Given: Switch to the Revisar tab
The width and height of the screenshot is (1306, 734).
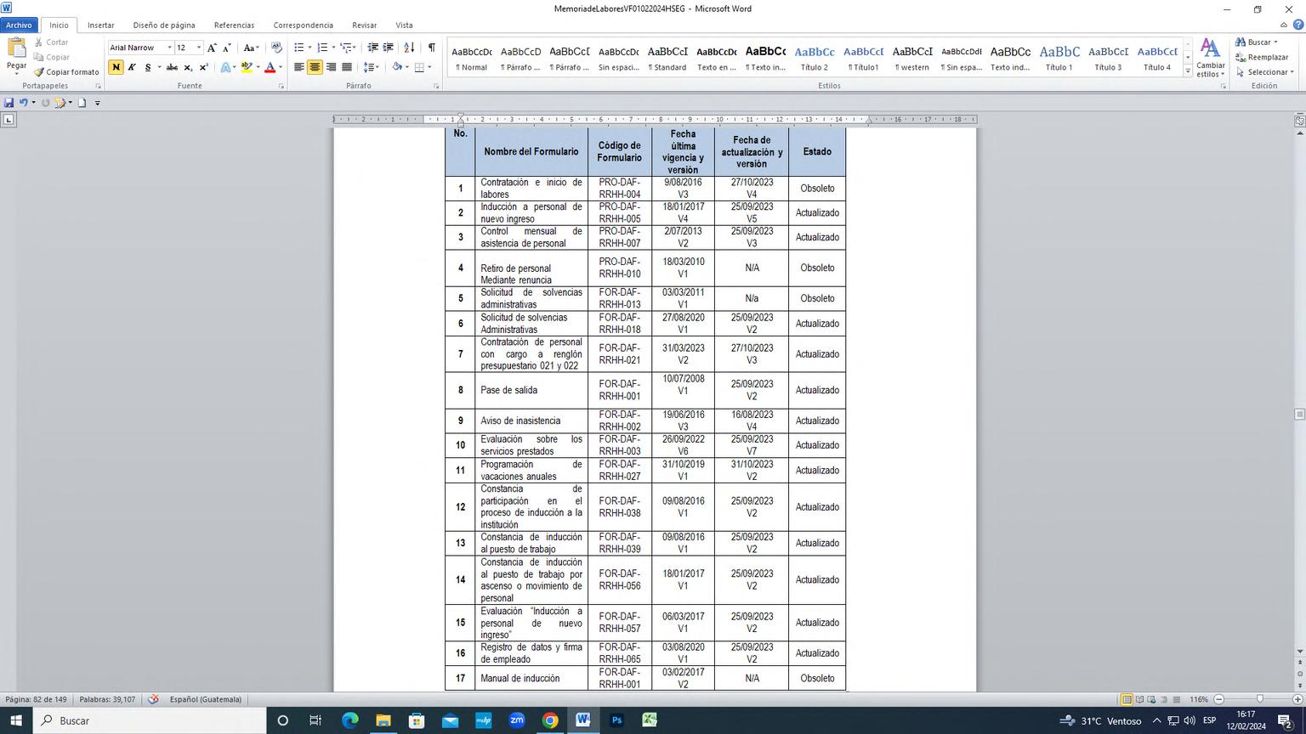Looking at the screenshot, I should tap(364, 25).
